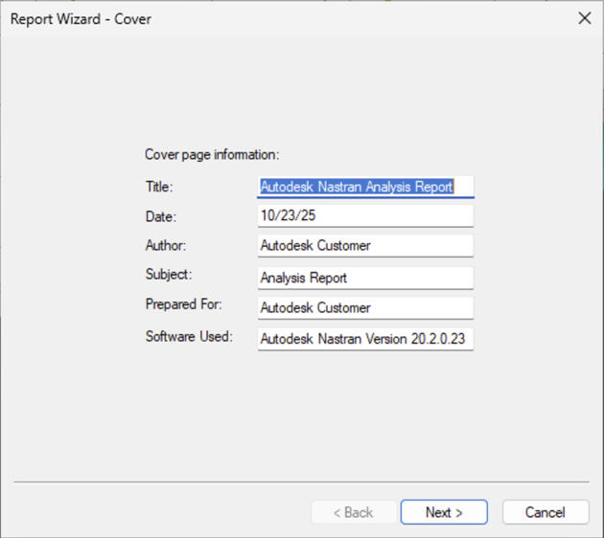The height and width of the screenshot is (538, 604).
Task: Click the Subject field with Analysis Report
Action: 365,278
